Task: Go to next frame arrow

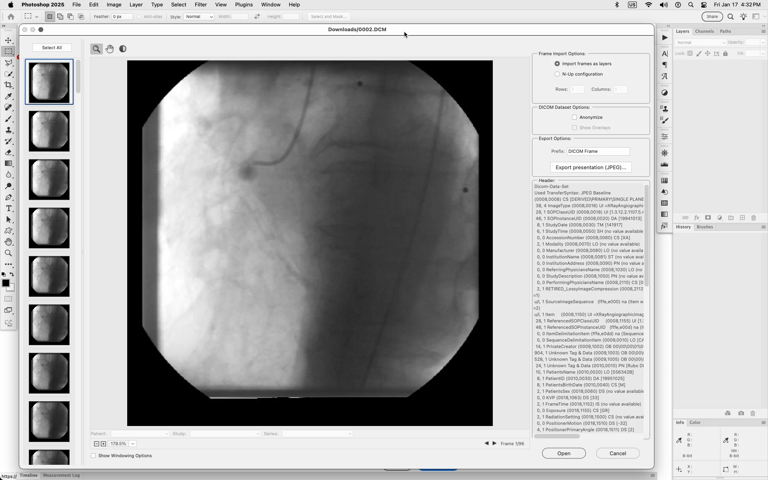Action: coord(494,443)
